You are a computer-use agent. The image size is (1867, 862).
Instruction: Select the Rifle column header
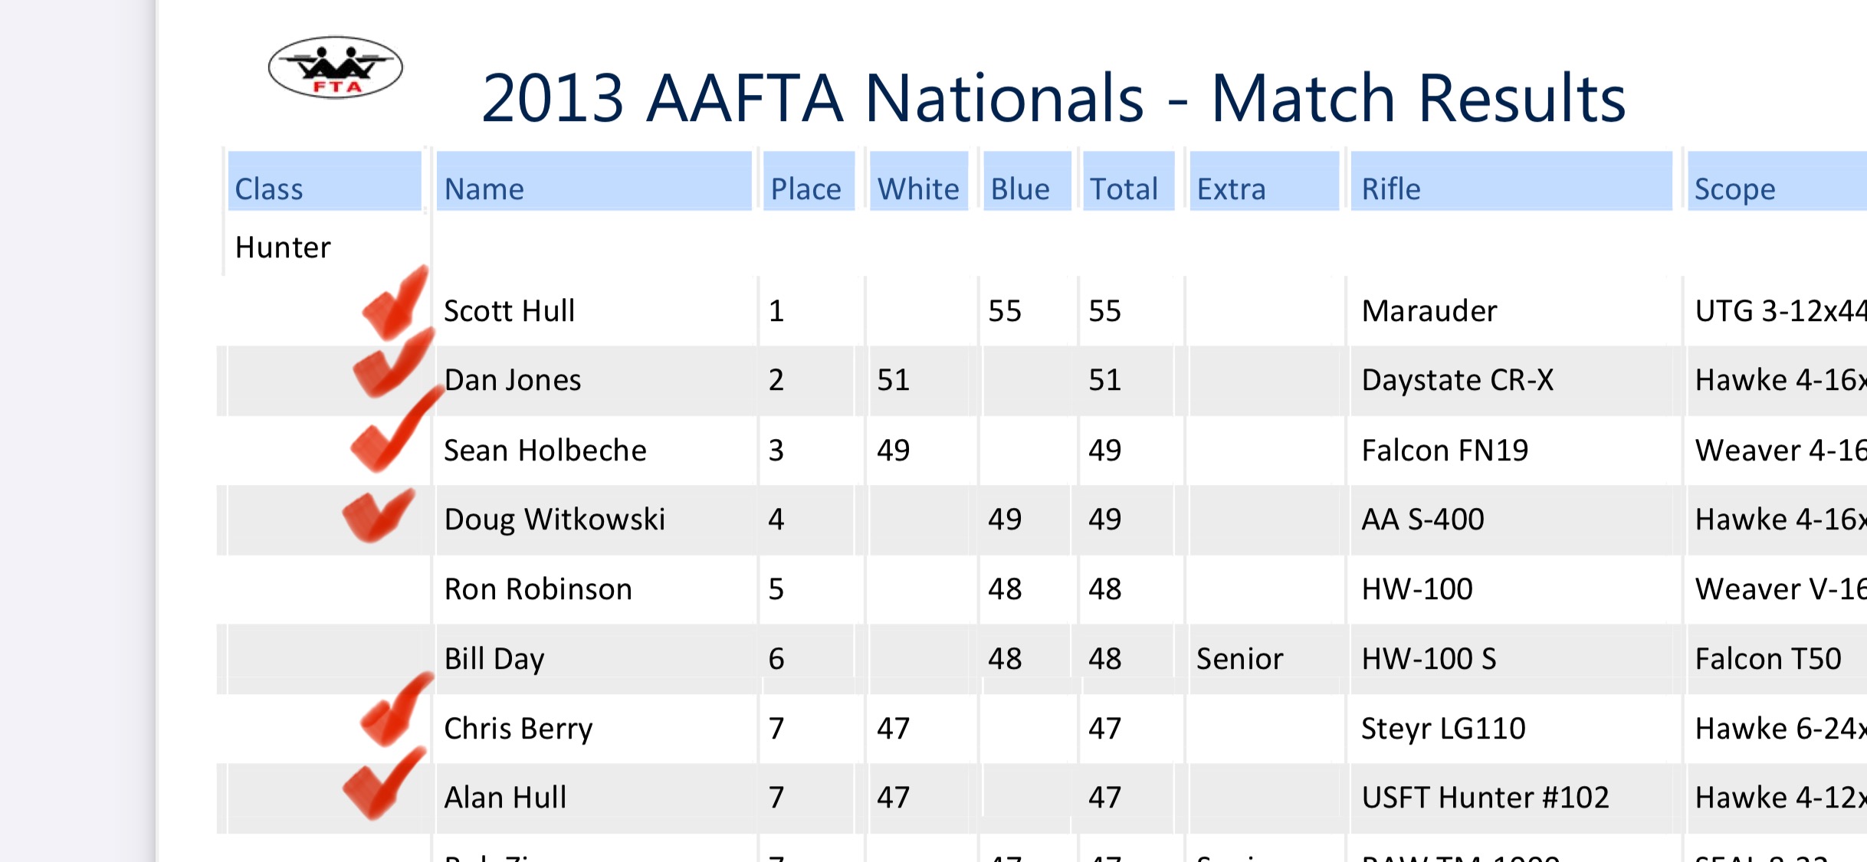pyautogui.click(x=1511, y=181)
